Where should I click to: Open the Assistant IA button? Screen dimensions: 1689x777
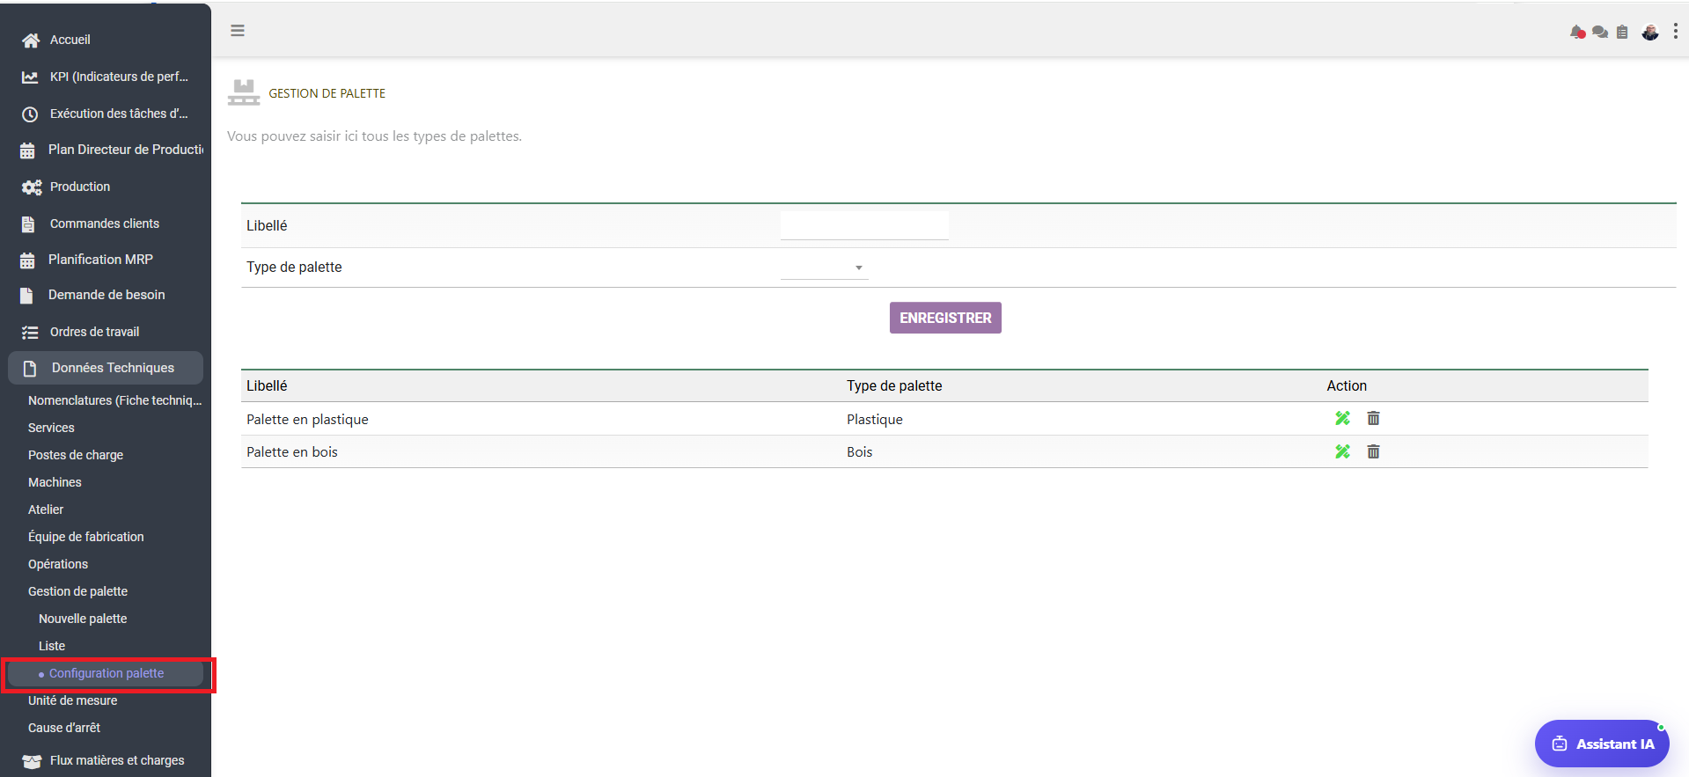click(1602, 744)
